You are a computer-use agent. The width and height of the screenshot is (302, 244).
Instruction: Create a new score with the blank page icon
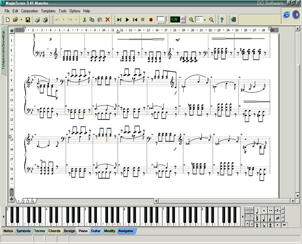pyautogui.click(x=8, y=20)
